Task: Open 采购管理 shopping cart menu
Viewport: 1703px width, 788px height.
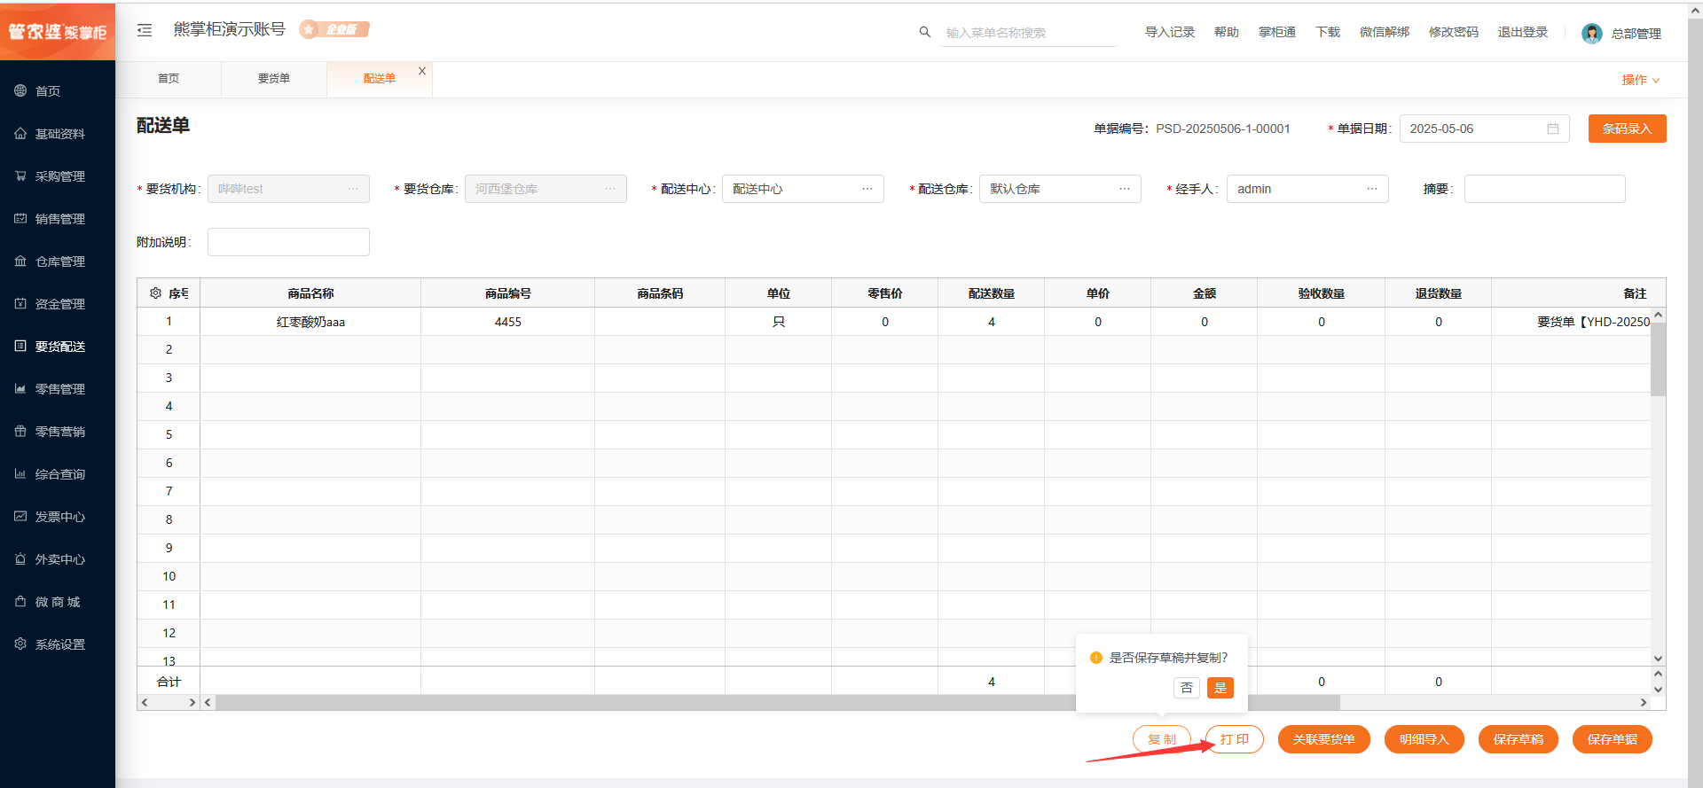Action: pyautogui.click(x=58, y=176)
